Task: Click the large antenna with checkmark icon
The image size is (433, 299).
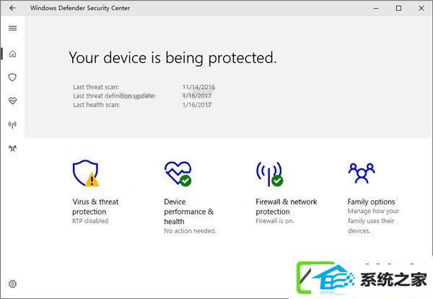Action: coord(269,174)
